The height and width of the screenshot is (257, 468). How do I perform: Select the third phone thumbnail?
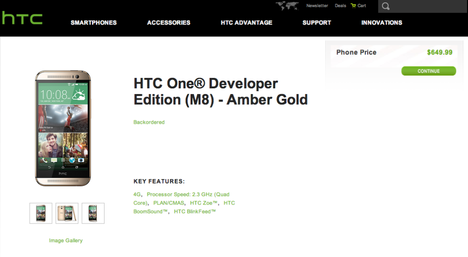[x=93, y=213]
